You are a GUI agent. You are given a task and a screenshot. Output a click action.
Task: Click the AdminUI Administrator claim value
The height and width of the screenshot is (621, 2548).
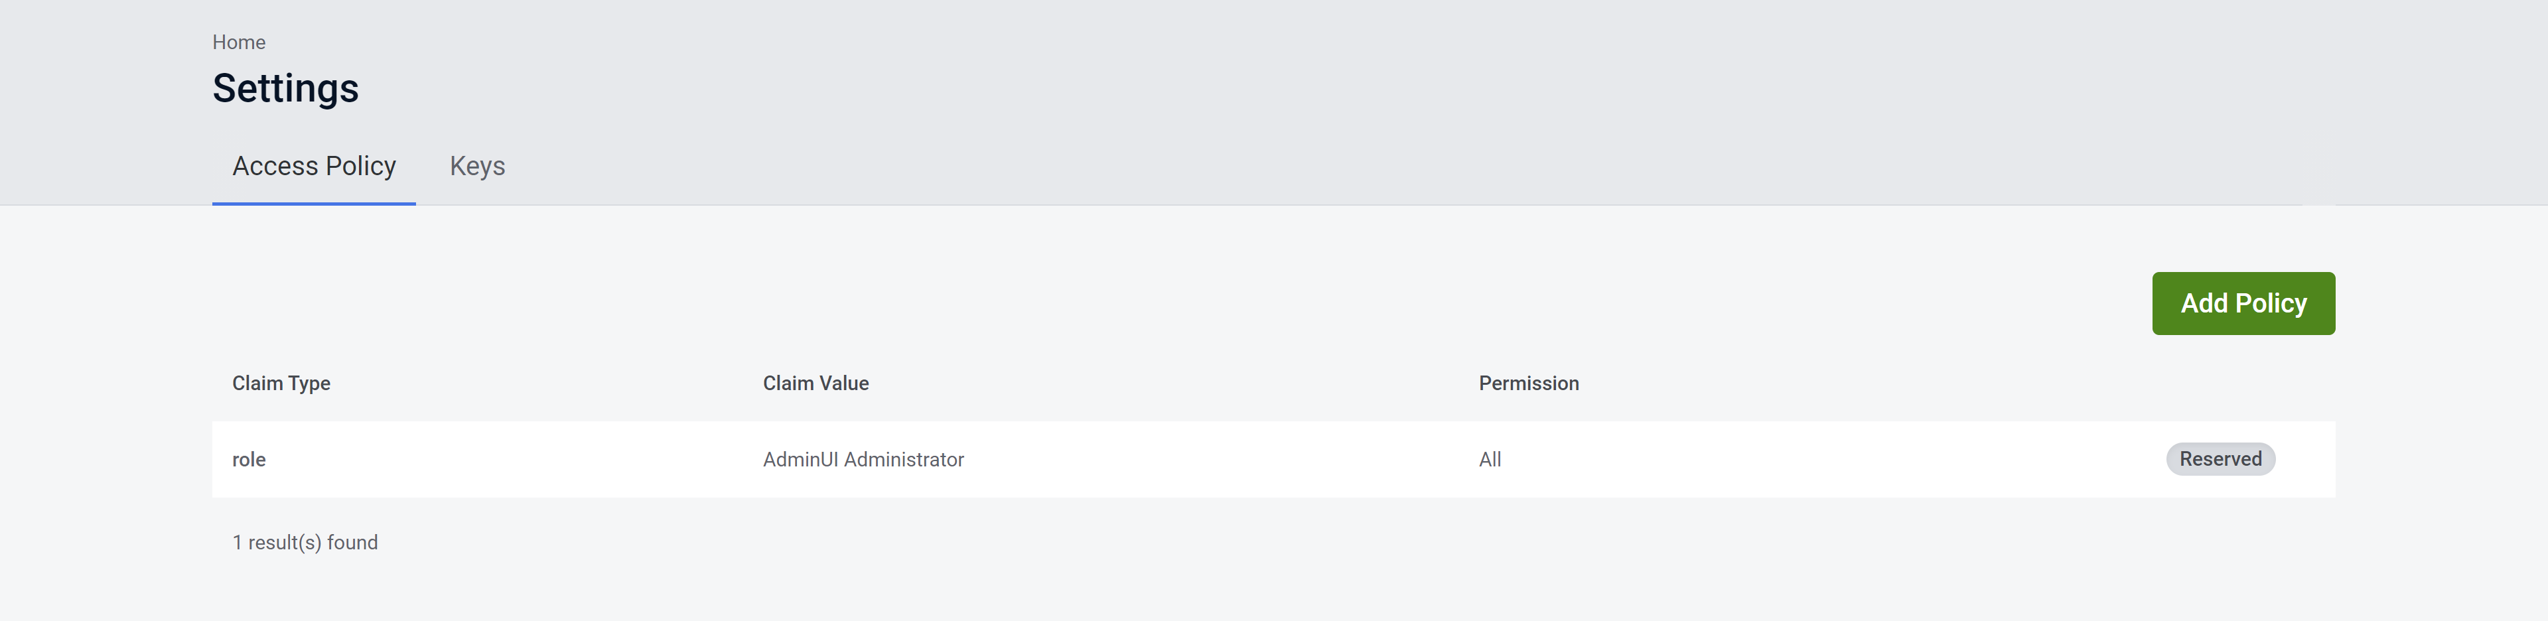[863, 459]
